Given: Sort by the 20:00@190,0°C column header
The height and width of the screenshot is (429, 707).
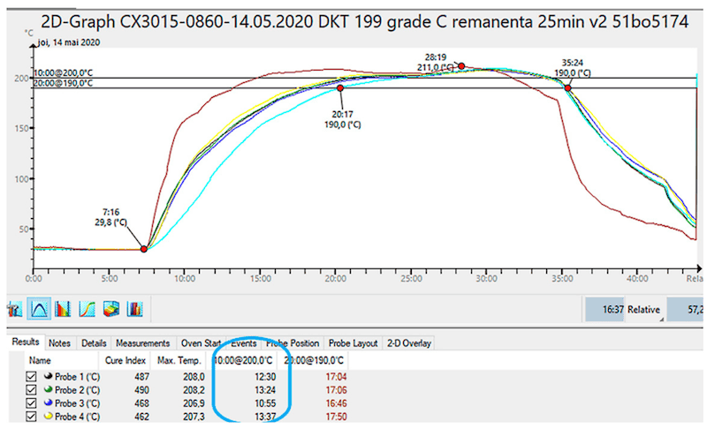Looking at the screenshot, I should click(314, 360).
